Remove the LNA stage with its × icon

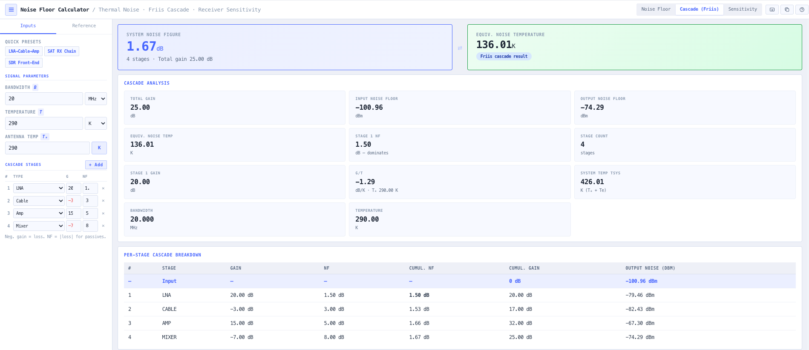(x=103, y=188)
